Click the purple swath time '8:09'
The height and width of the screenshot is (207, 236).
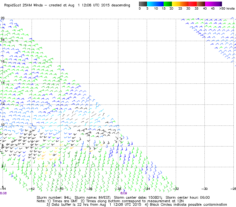pos(123,193)
